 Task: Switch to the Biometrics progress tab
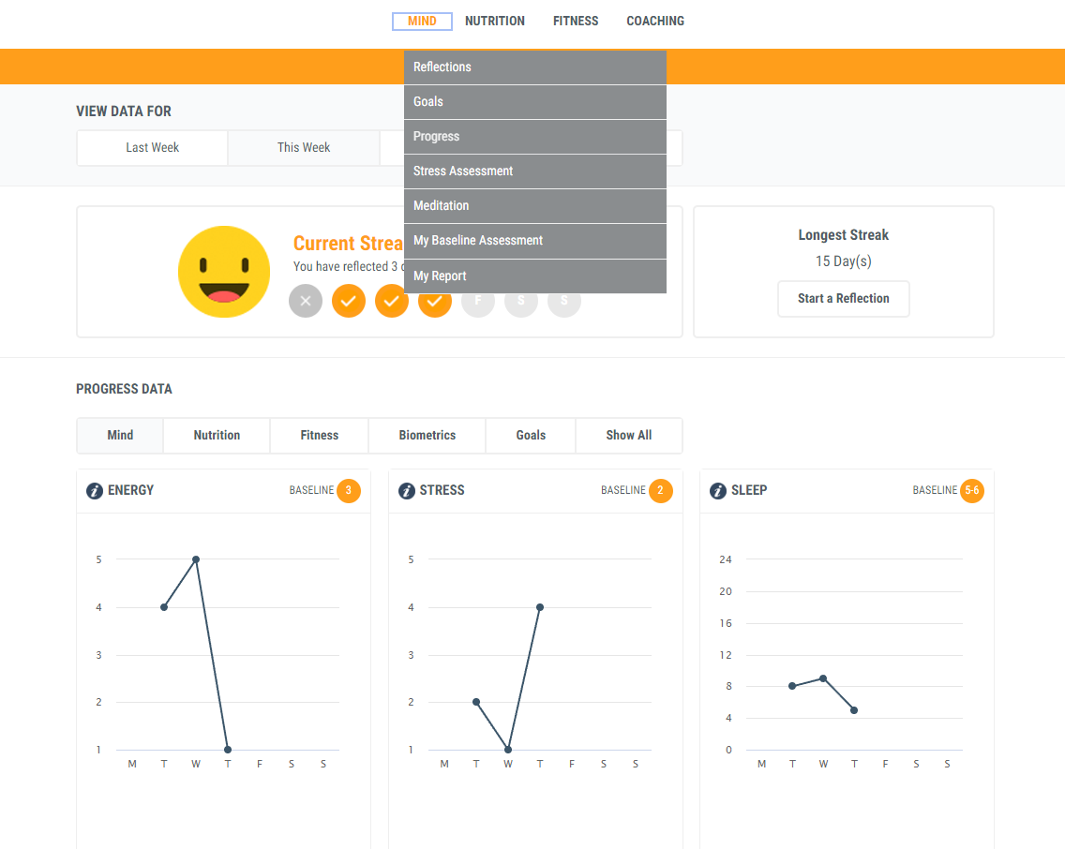pyautogui.click(x=427, y=436)
